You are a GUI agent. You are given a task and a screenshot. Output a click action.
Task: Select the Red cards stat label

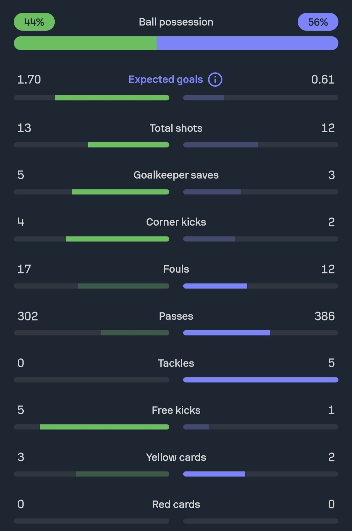pyautogui.click(x=176, y=504)
